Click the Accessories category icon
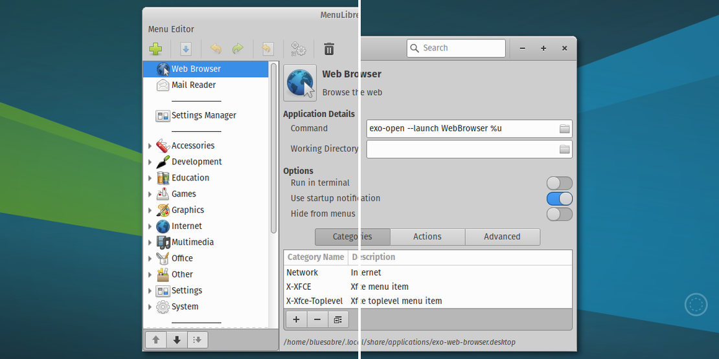Image resolution: width=719 pixels, height=359 pixels. (x=163, y=146)
